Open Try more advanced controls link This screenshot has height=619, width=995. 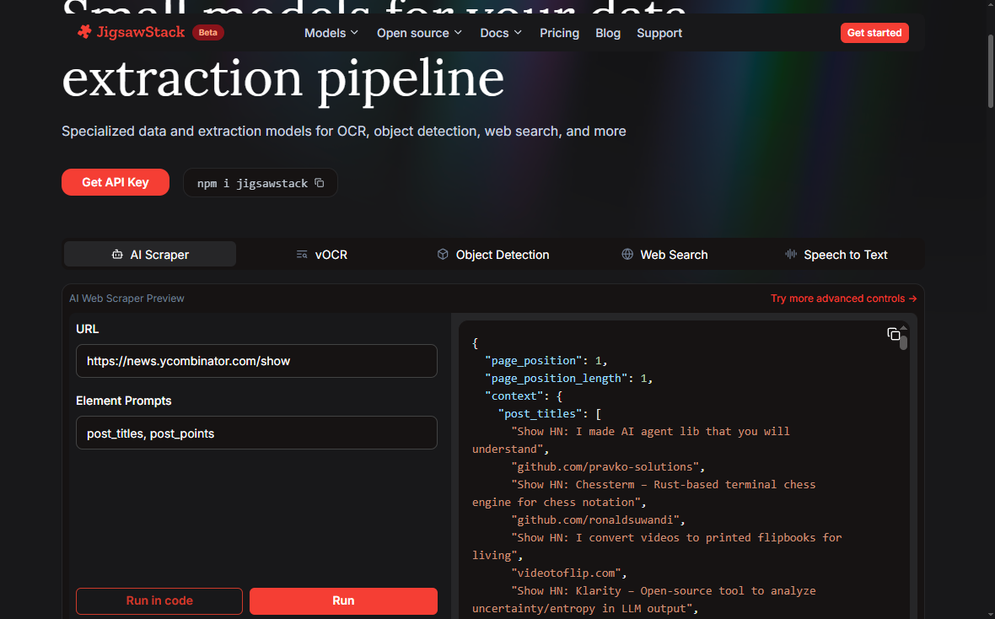tap(843, 299)
